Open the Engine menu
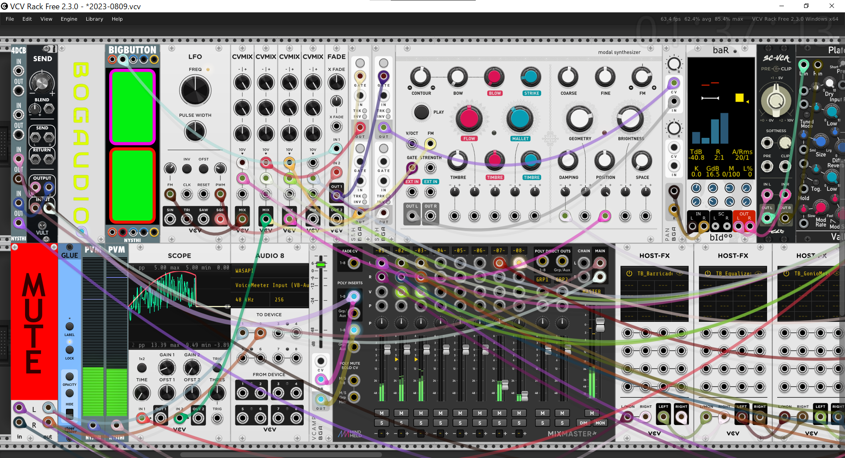The height and width of the screenshot is (458, 845). point(69,19)
